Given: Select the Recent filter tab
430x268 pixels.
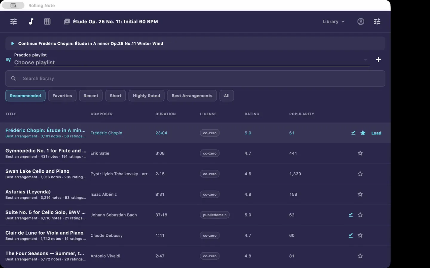Looking at the screenshot, I should point(91,96).
